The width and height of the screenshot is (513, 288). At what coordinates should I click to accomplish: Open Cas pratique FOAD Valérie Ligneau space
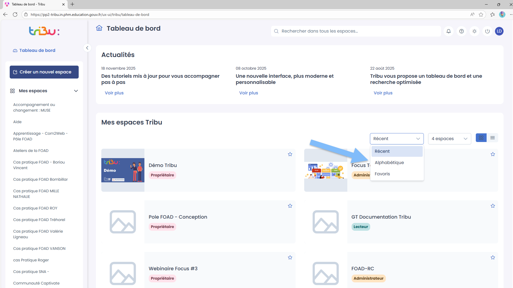point(38,234)
